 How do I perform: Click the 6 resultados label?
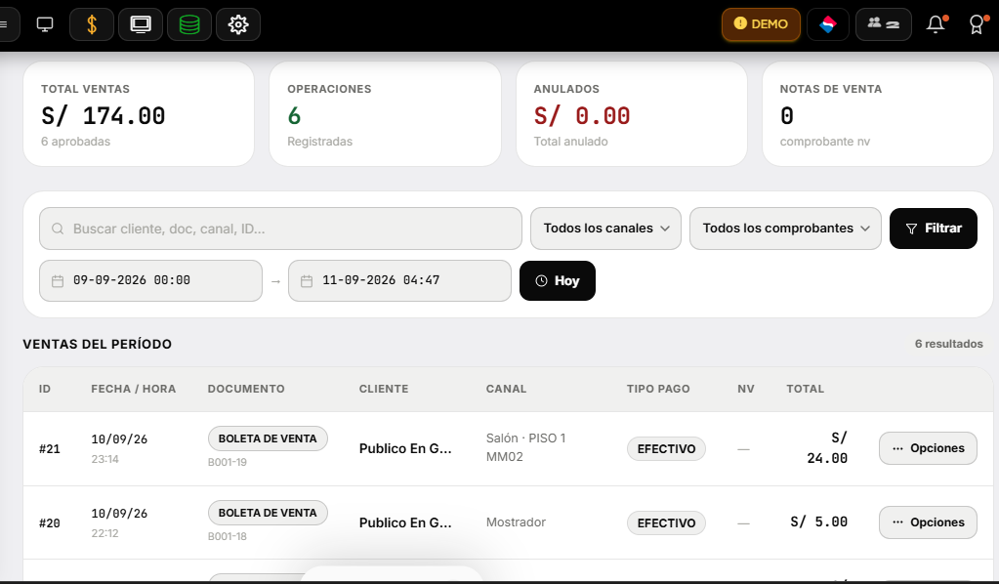[948, 344]
